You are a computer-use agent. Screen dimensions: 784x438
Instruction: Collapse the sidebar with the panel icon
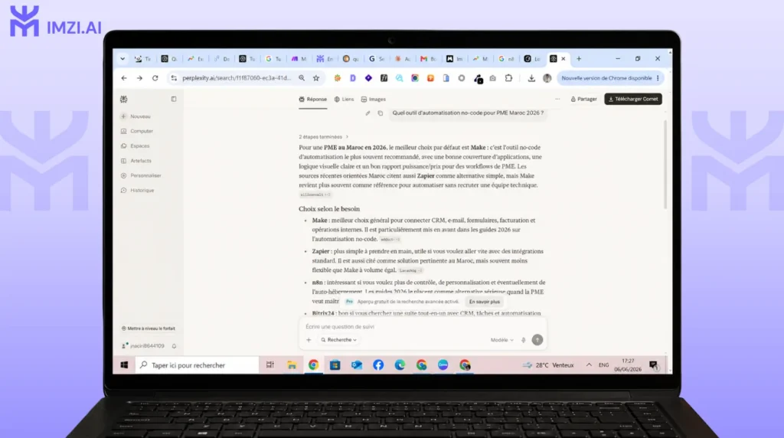174,99
